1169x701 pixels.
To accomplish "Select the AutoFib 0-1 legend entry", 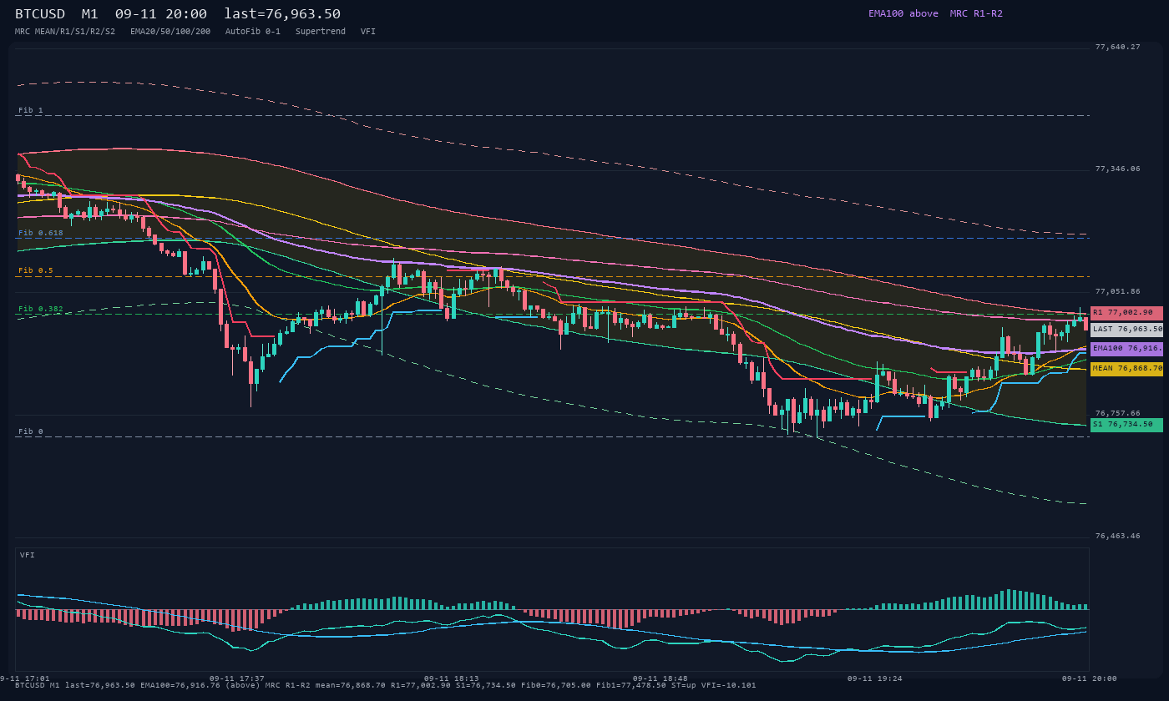I will tap(253, 31).
